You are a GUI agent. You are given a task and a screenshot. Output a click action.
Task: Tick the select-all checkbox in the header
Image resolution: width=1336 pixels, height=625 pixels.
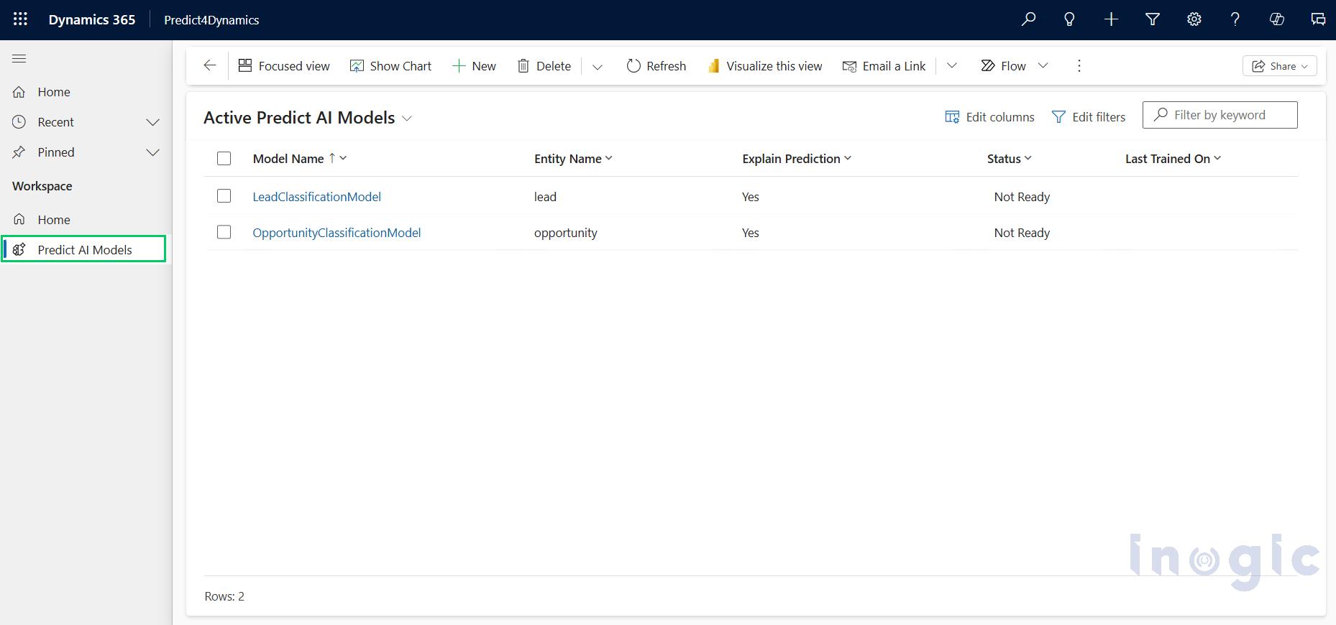tap(224, 159)
